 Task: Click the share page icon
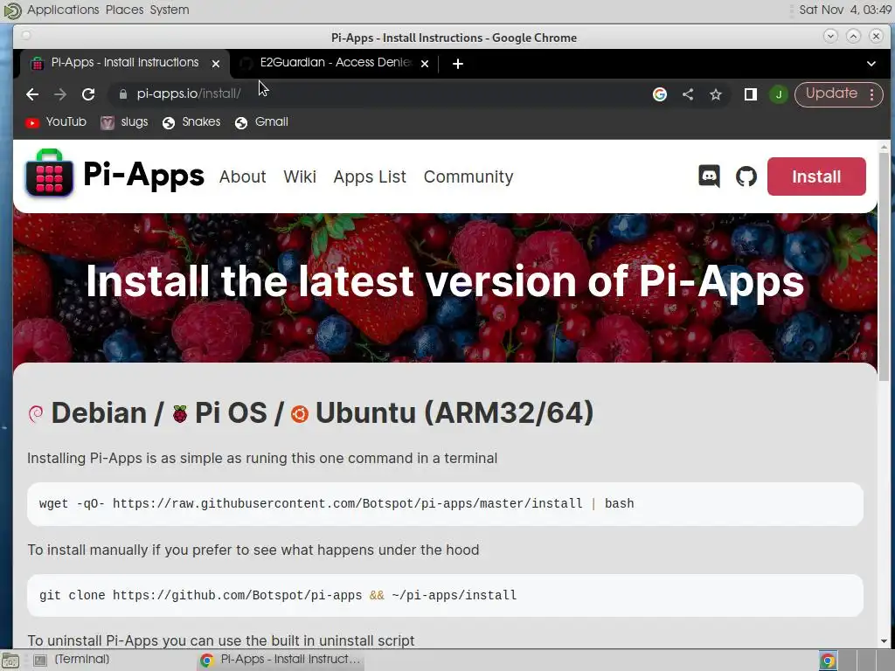[688, 94]
